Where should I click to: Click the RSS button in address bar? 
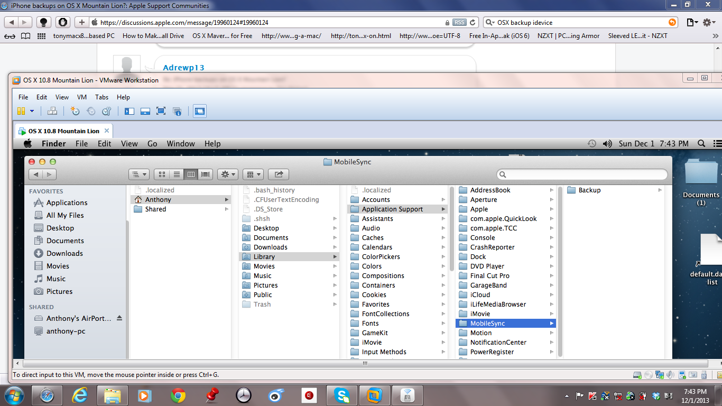point(459,22)
